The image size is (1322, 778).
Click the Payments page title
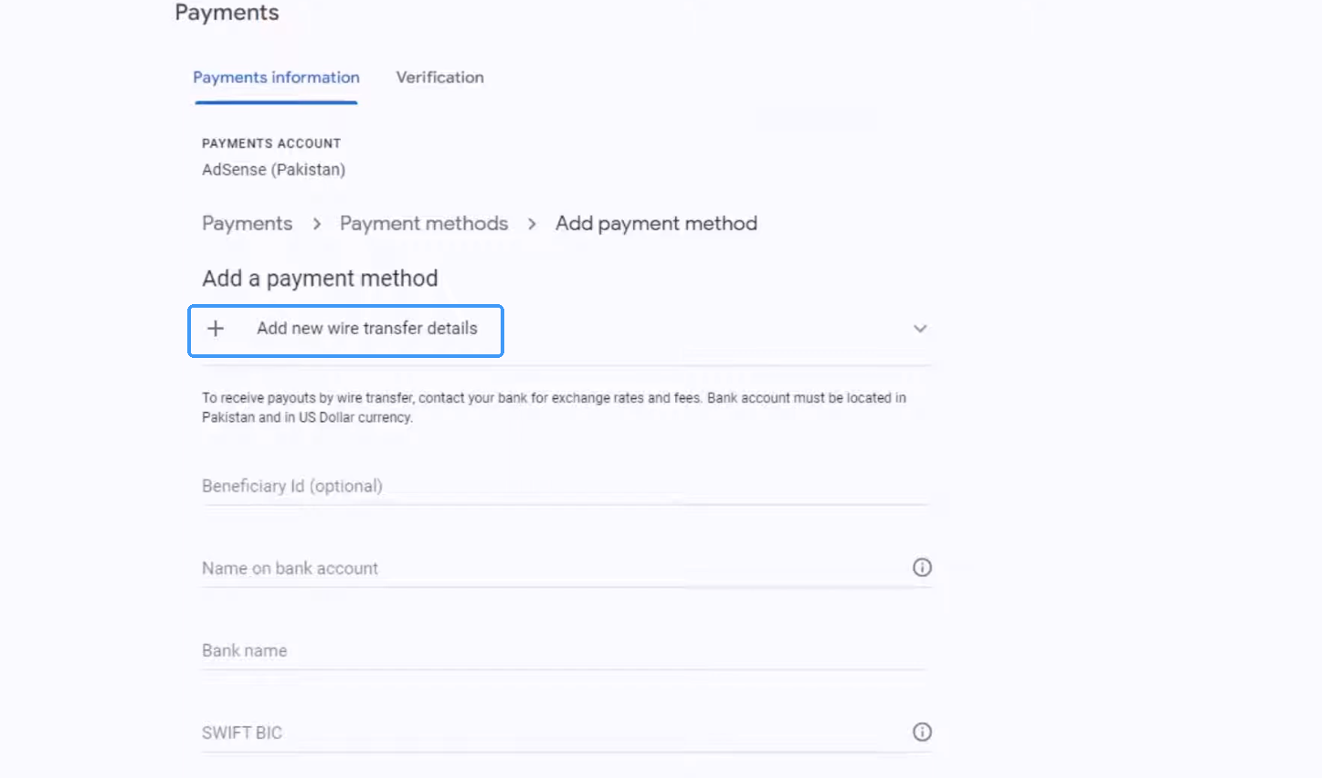click(x=227, y=13)
